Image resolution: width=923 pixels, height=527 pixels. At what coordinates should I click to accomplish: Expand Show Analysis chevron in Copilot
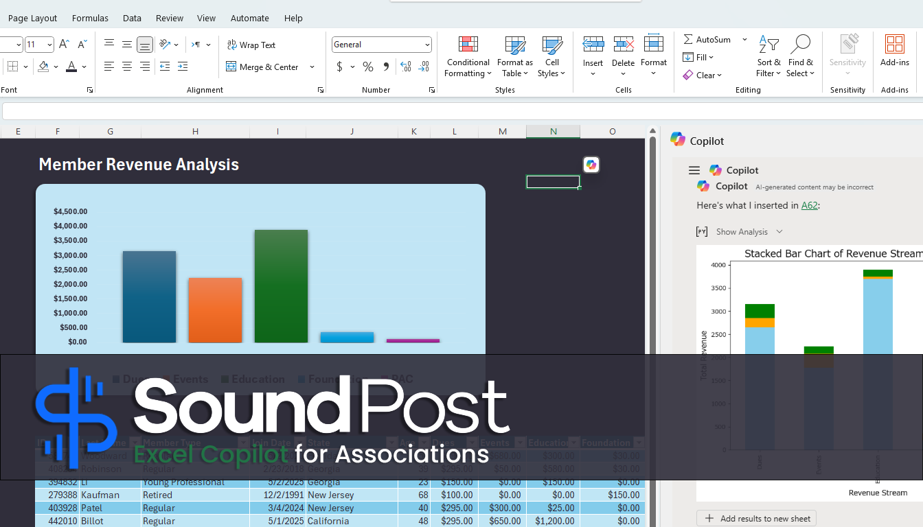pos(779,232)
